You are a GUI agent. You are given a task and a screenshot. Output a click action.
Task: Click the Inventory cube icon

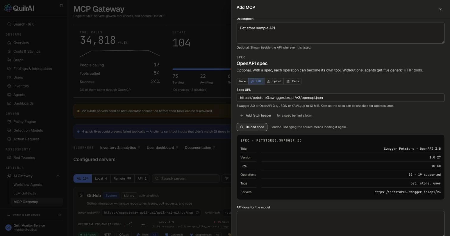[9, 86]
